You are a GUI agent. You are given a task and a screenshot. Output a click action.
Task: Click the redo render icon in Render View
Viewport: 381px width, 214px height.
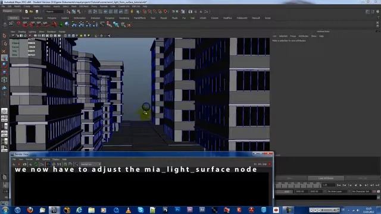pos(14,164)
